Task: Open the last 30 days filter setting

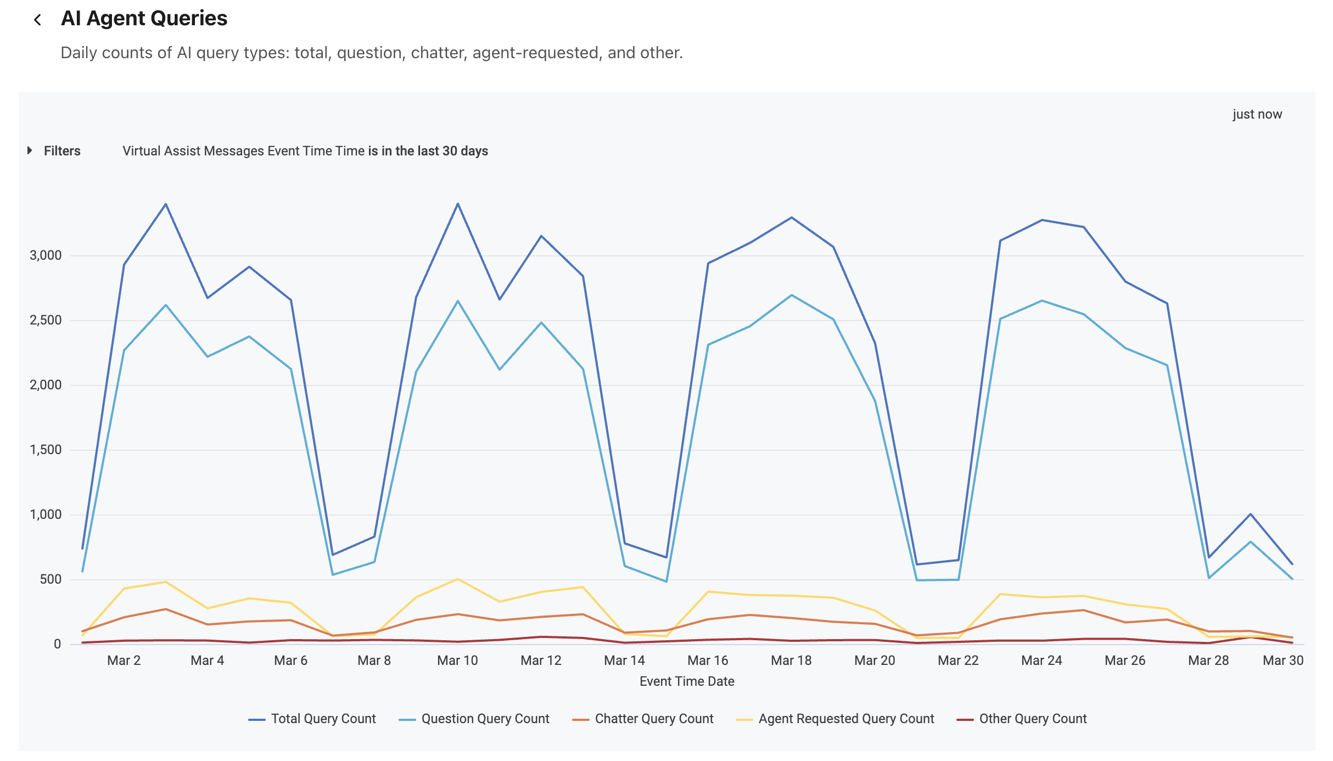Action: coord(427,150)
